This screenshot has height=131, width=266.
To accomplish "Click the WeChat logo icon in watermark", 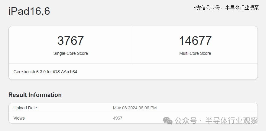I will pyautogui.click(x=167, y=121).
